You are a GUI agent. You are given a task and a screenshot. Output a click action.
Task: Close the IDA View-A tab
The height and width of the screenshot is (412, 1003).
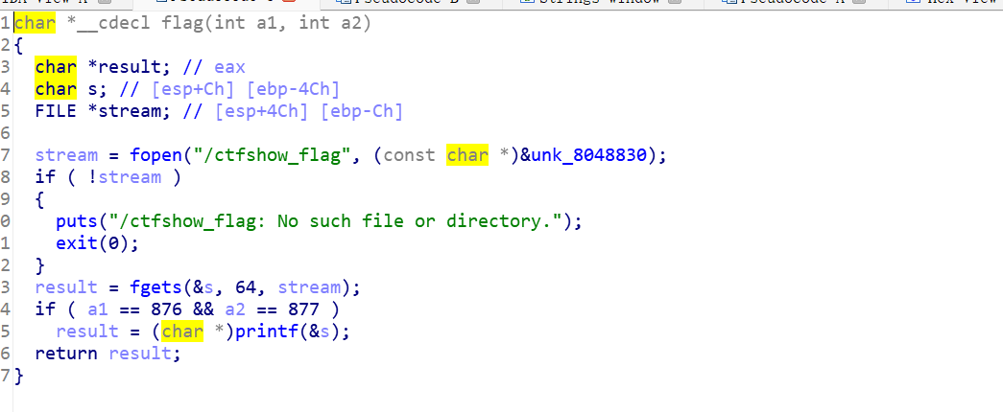[105, 3]
